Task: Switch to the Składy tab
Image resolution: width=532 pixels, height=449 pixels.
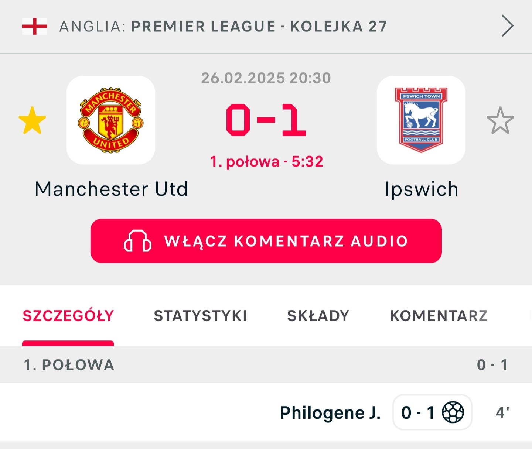Action: 318,316
